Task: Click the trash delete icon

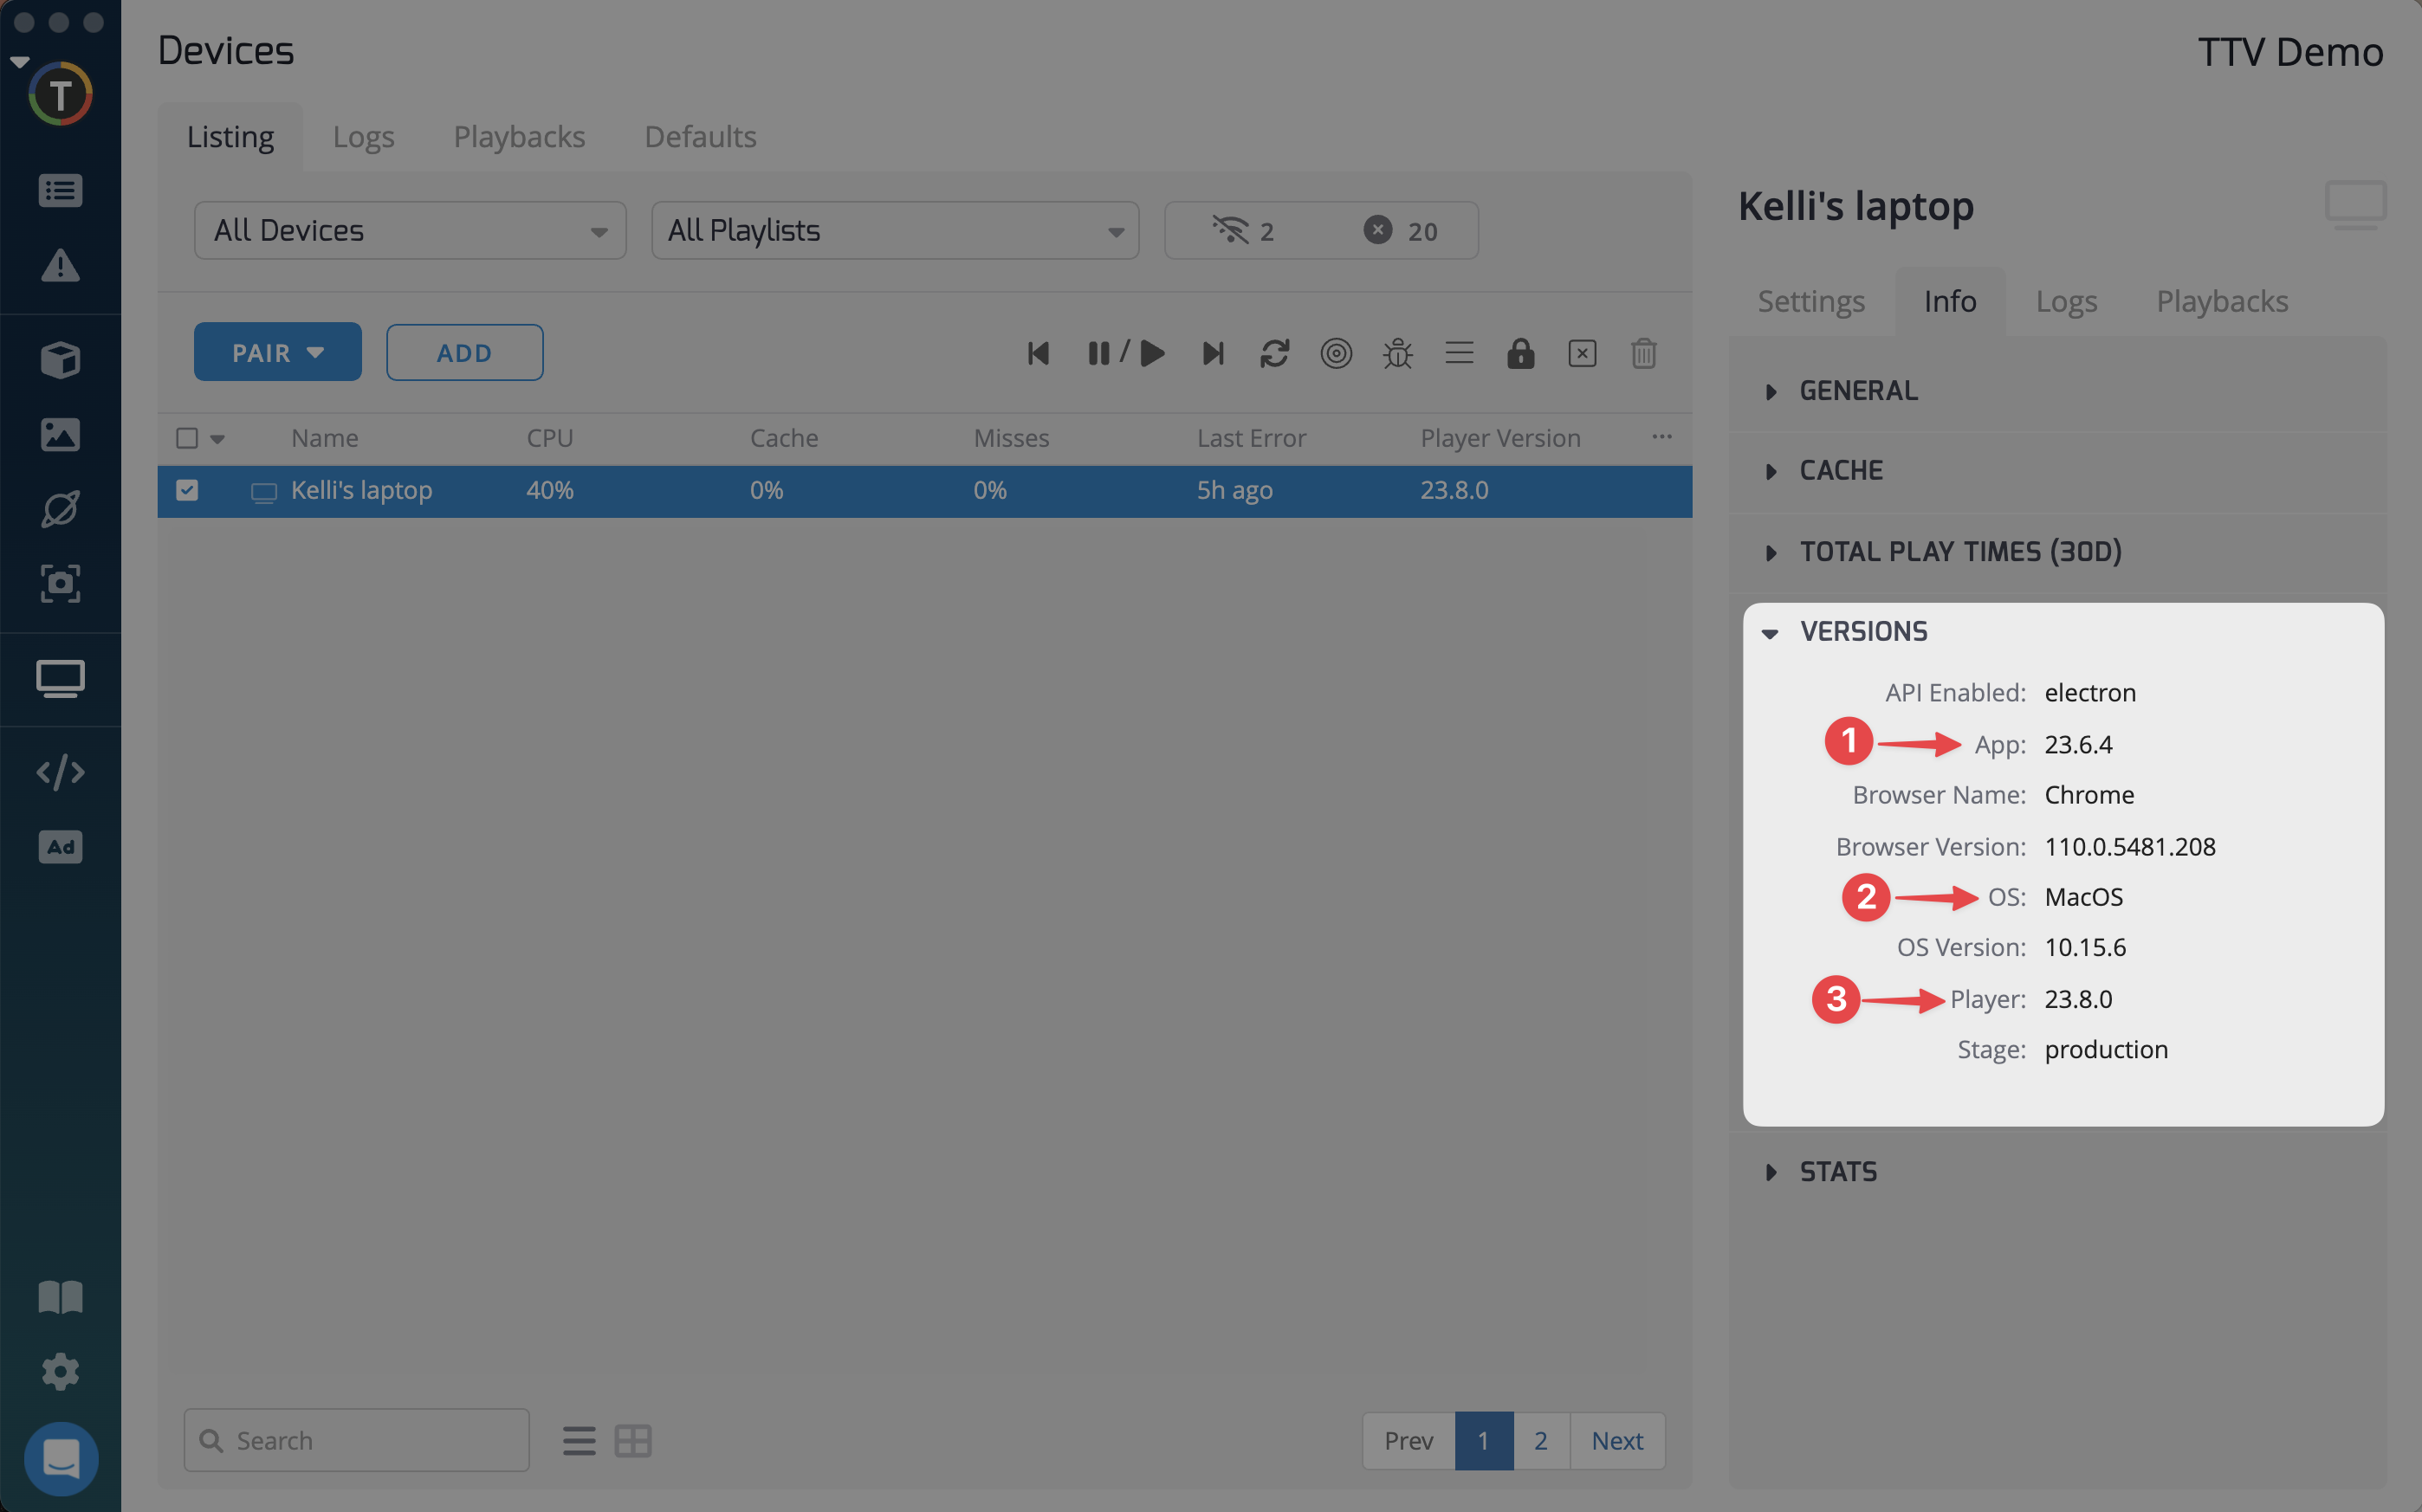Action: (1643, 353)
